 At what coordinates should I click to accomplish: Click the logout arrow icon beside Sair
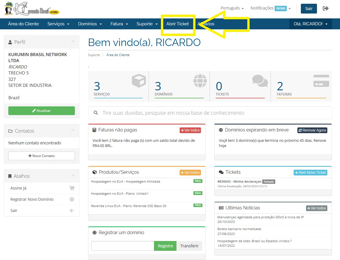[326, 8]
